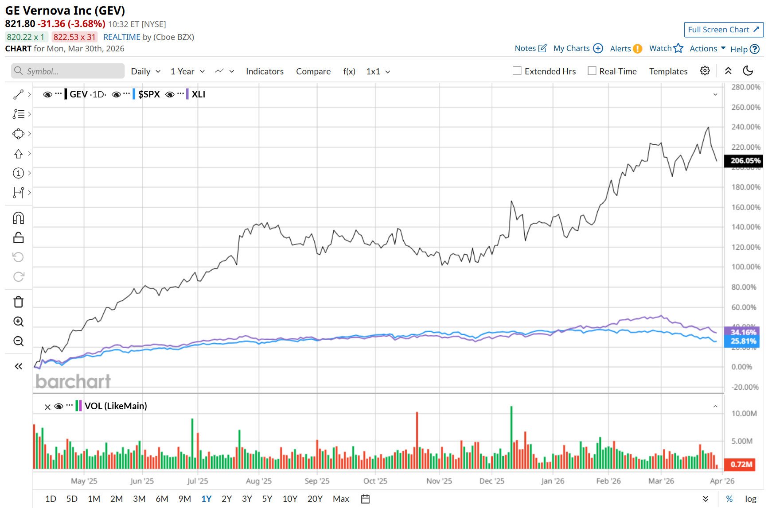Open the Compare menu
Viewport: 772px width, 508px height.
313,71
